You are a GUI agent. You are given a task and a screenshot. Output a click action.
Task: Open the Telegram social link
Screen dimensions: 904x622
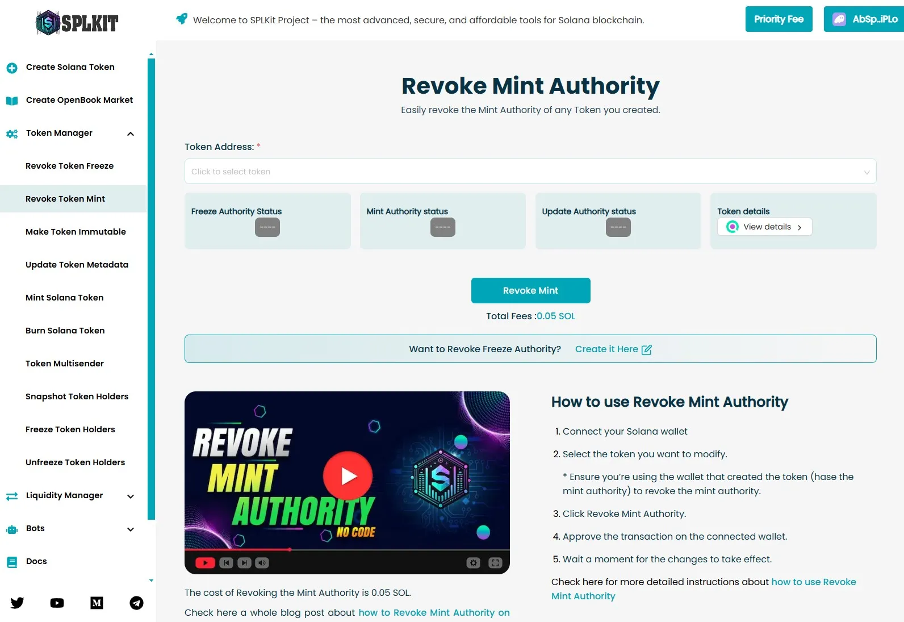pos(136,603)
